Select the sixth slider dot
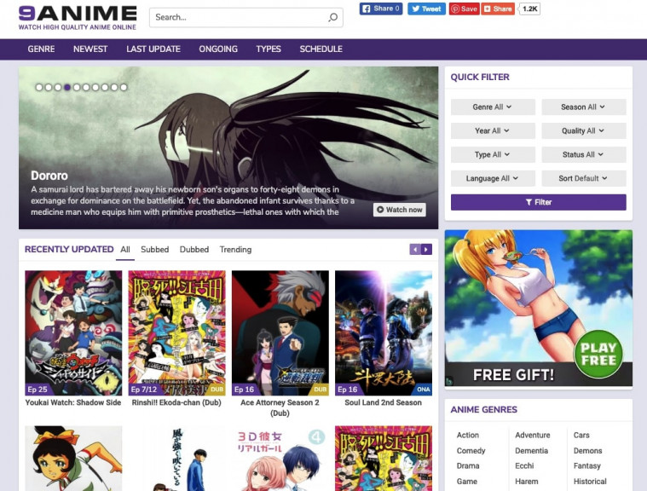Viewport: 647px width, 491px height. click(86, 87)
